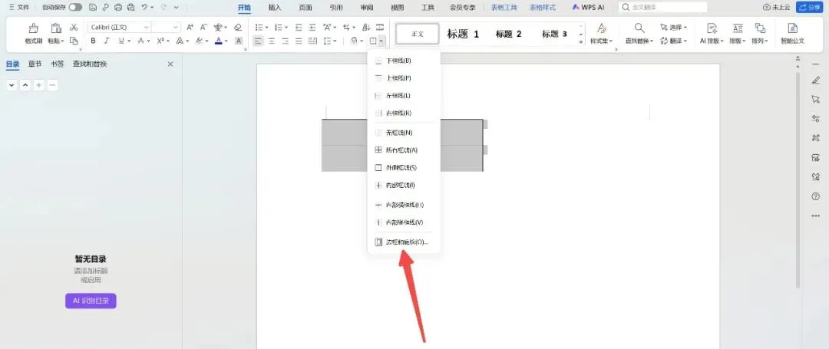Click the Print Preview icon
The width and height of the screenshot is (829, 349).
click(130, 8)
